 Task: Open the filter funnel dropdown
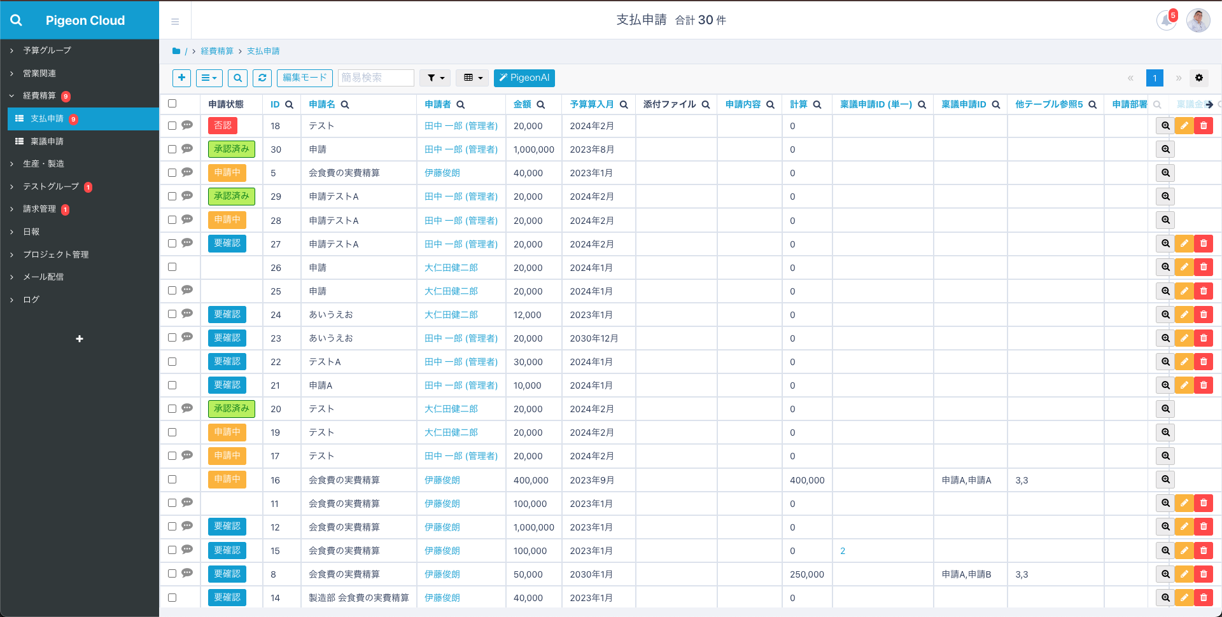point(435,78)
